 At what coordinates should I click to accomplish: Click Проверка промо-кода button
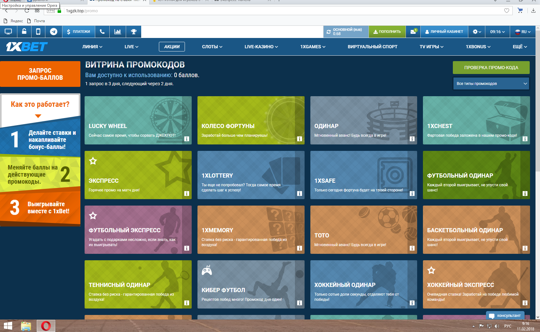pyautogui.click(x=491, y=68)
